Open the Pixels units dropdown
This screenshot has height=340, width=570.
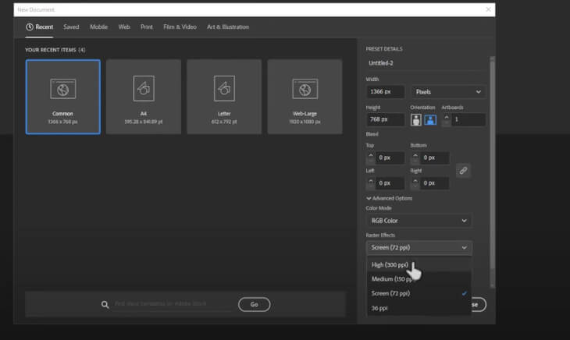pos(448,92)
